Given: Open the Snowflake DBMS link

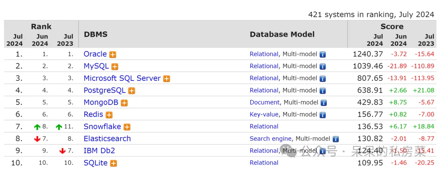Looking at the screenshot, I should tap(102, 127).
